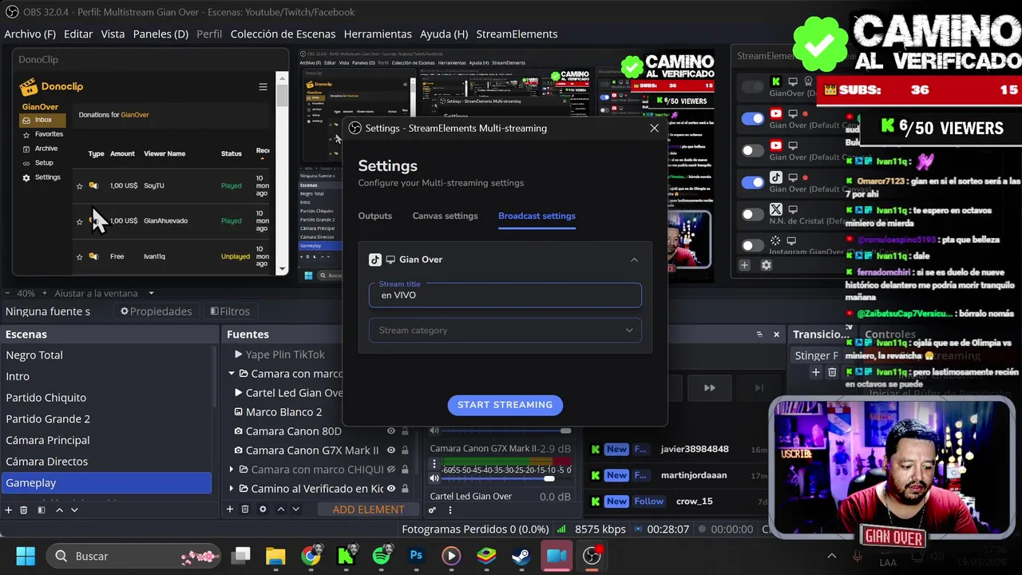This screenshot has width=1022, height=575.
Task: Open source Propiedades button
Action: tap(156, 311)
